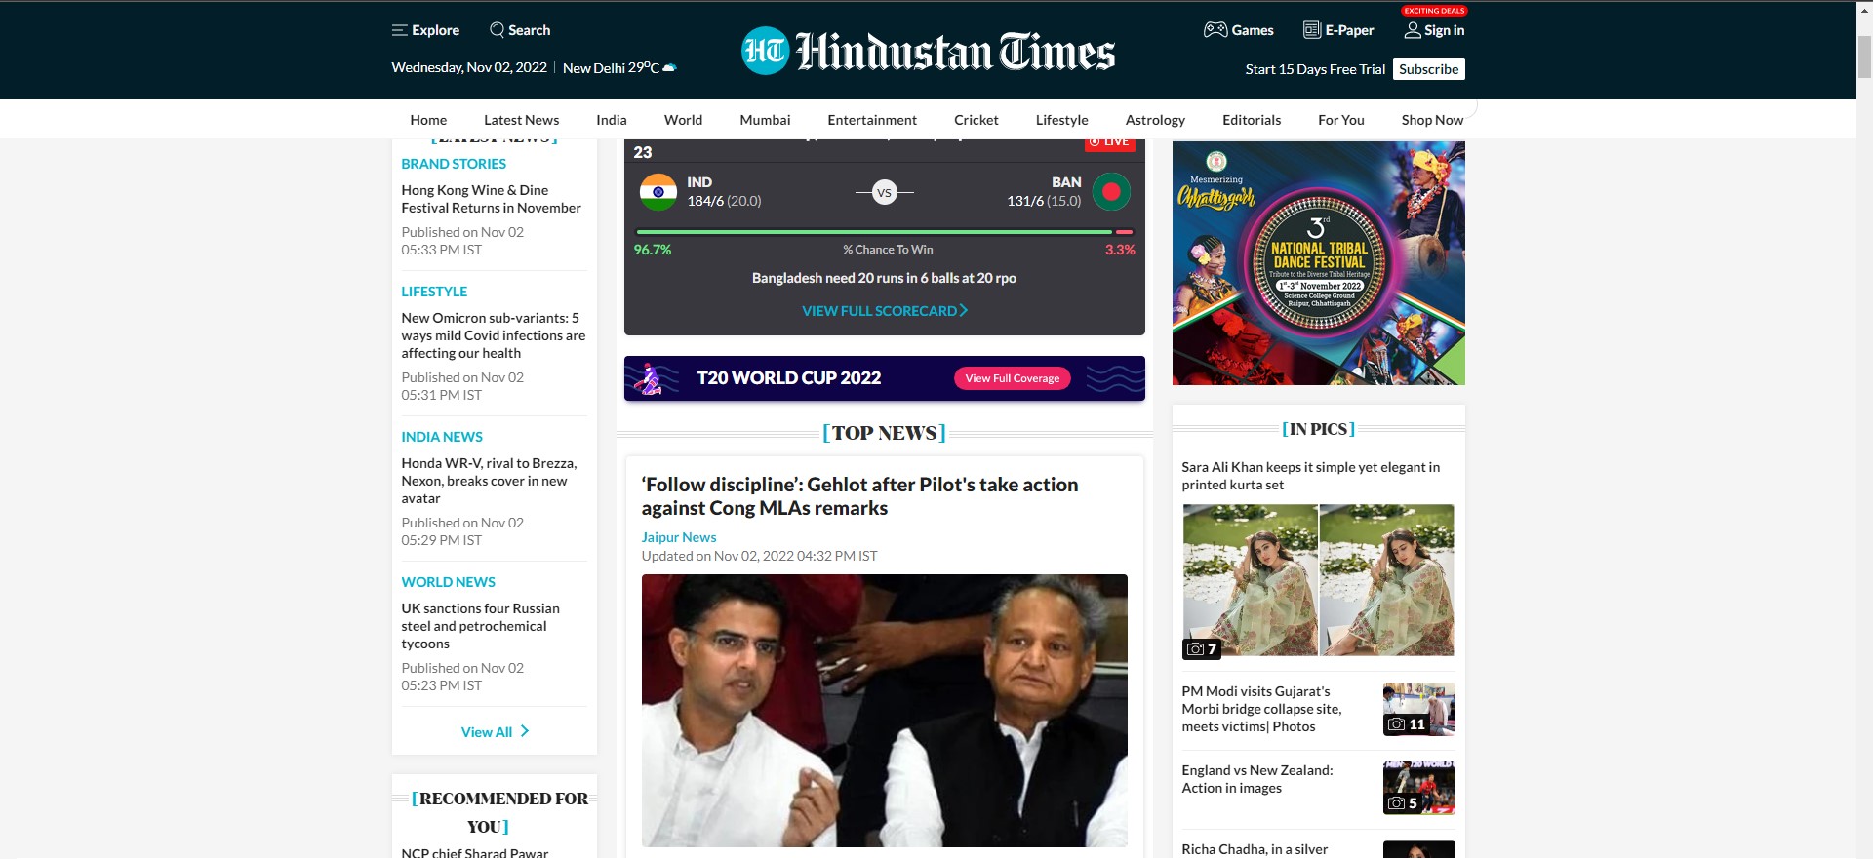Click View Full Coverage button
This screenshot has height=859, width=1873.
click(1012, 378)
